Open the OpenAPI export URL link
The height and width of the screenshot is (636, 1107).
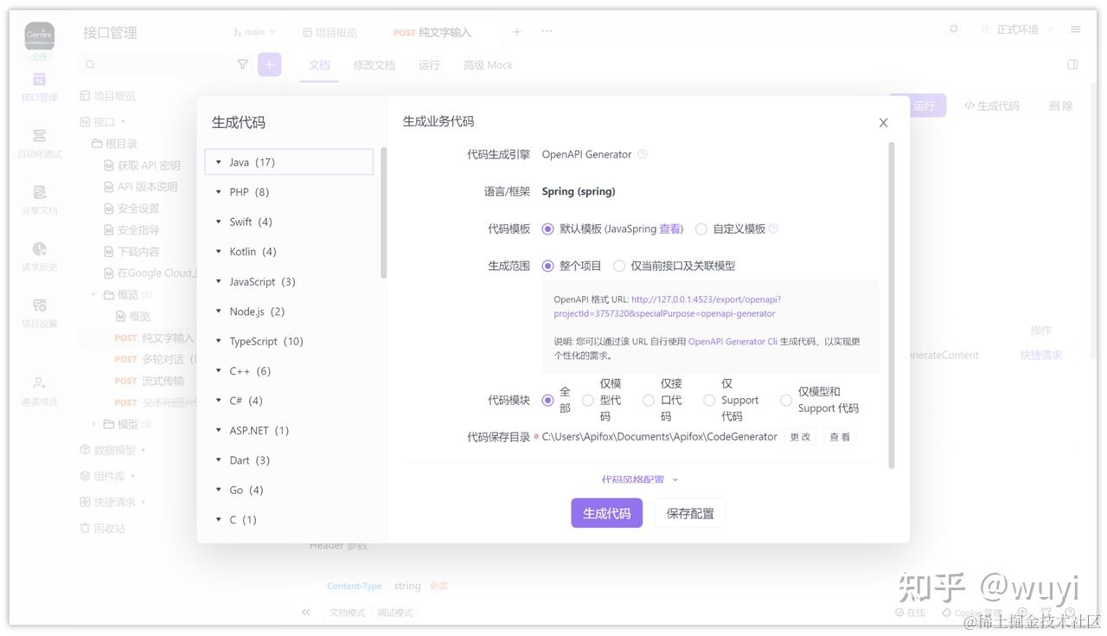667,306
